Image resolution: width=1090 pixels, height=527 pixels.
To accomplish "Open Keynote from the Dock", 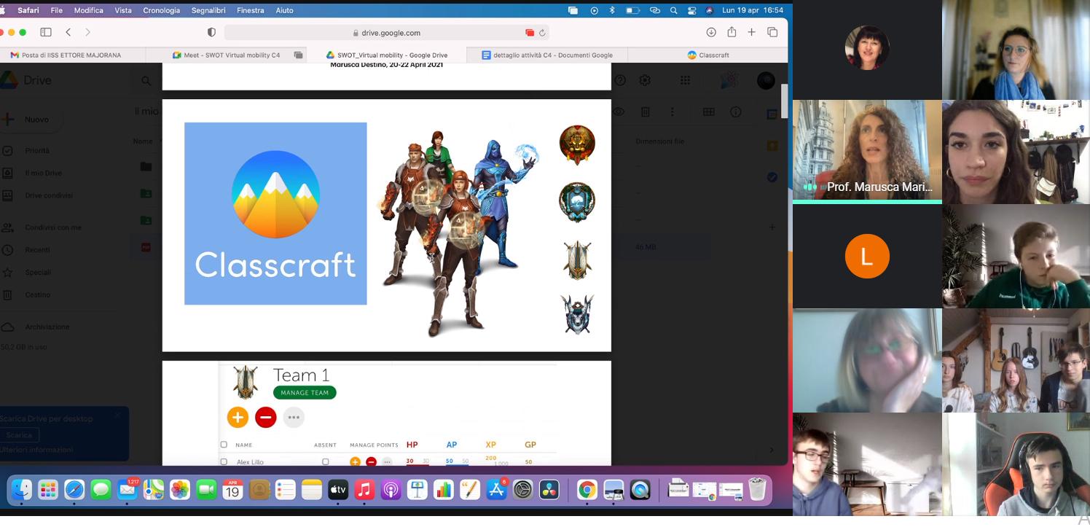I will coord(417,490).
